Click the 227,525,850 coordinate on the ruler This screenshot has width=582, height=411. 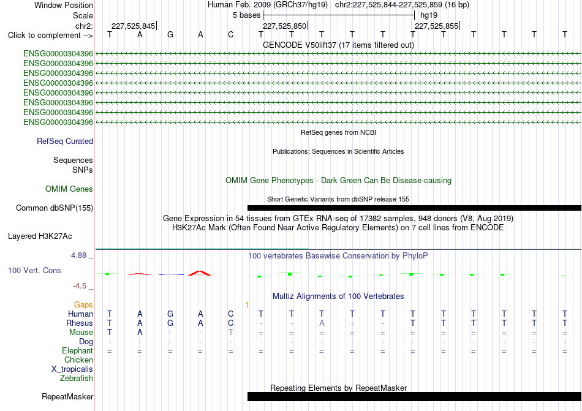pyautogui.click(x=285, y=26)
